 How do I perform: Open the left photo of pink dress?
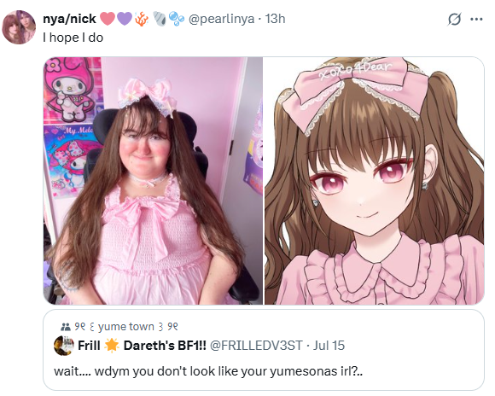pyautogui.click(x=153, y=181)
